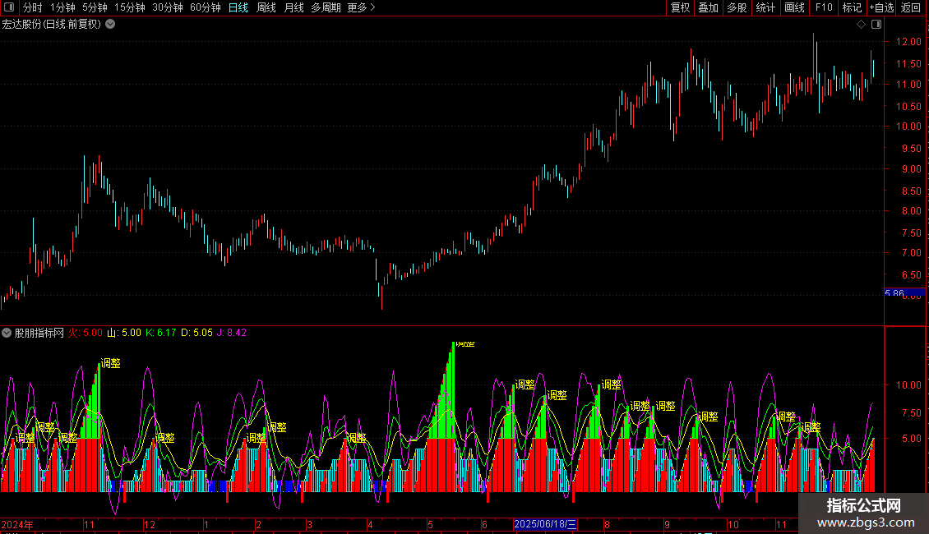Switch to the 60分钟 period tab
Image resolution: width=929 pixels, height=534 pixels.
[206, 7]
